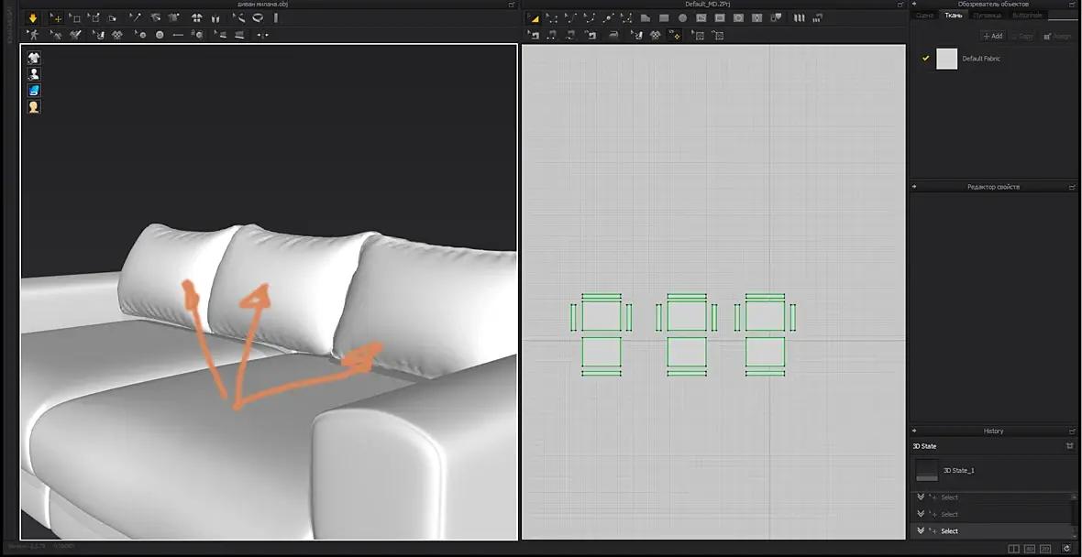This screenshot has width=1082, height=557.
Task: Open the Пуговица tab
Action: [x=987, y=16]
